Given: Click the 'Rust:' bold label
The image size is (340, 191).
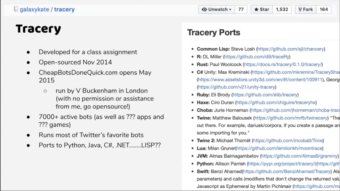Looking at the screenshot, I should tap(203, 65).
